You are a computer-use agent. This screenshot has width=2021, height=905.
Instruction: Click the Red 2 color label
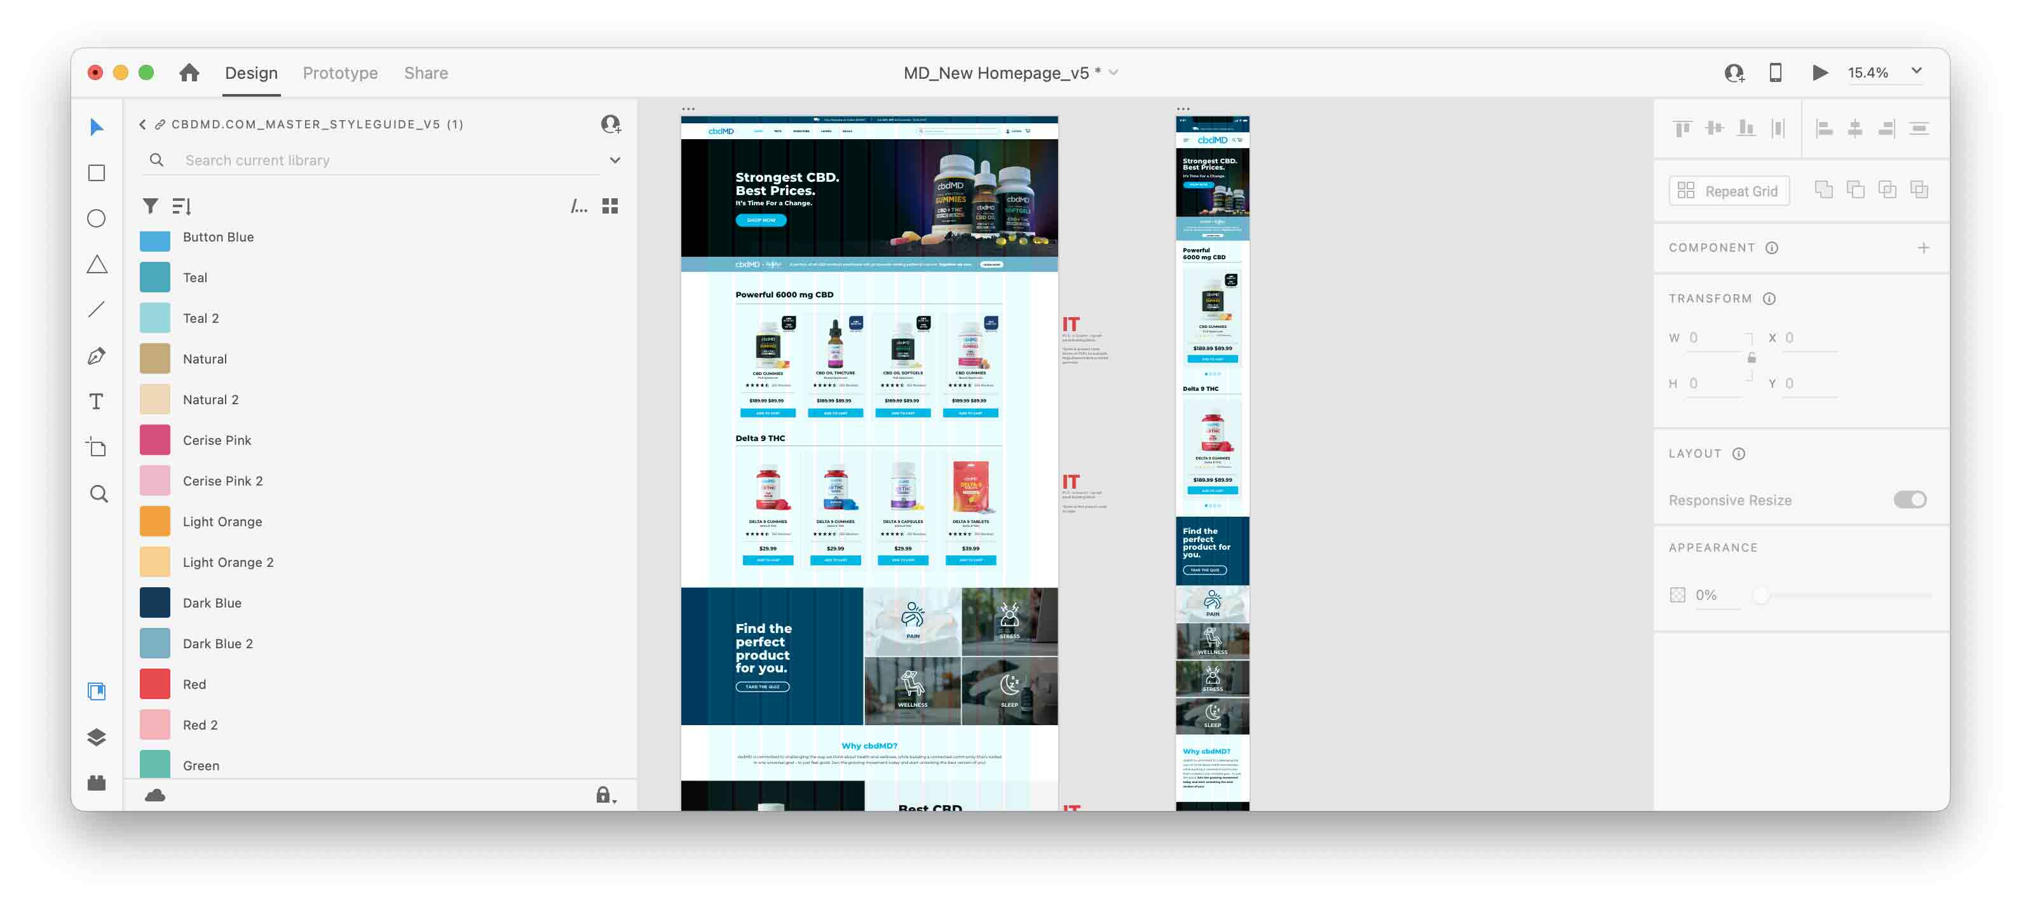pos(200,725)
